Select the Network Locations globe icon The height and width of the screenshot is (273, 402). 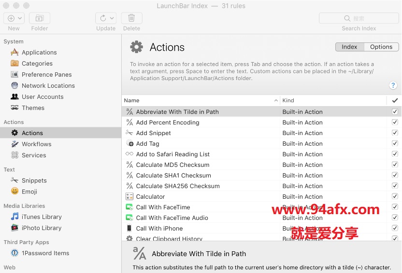(14, 85)
